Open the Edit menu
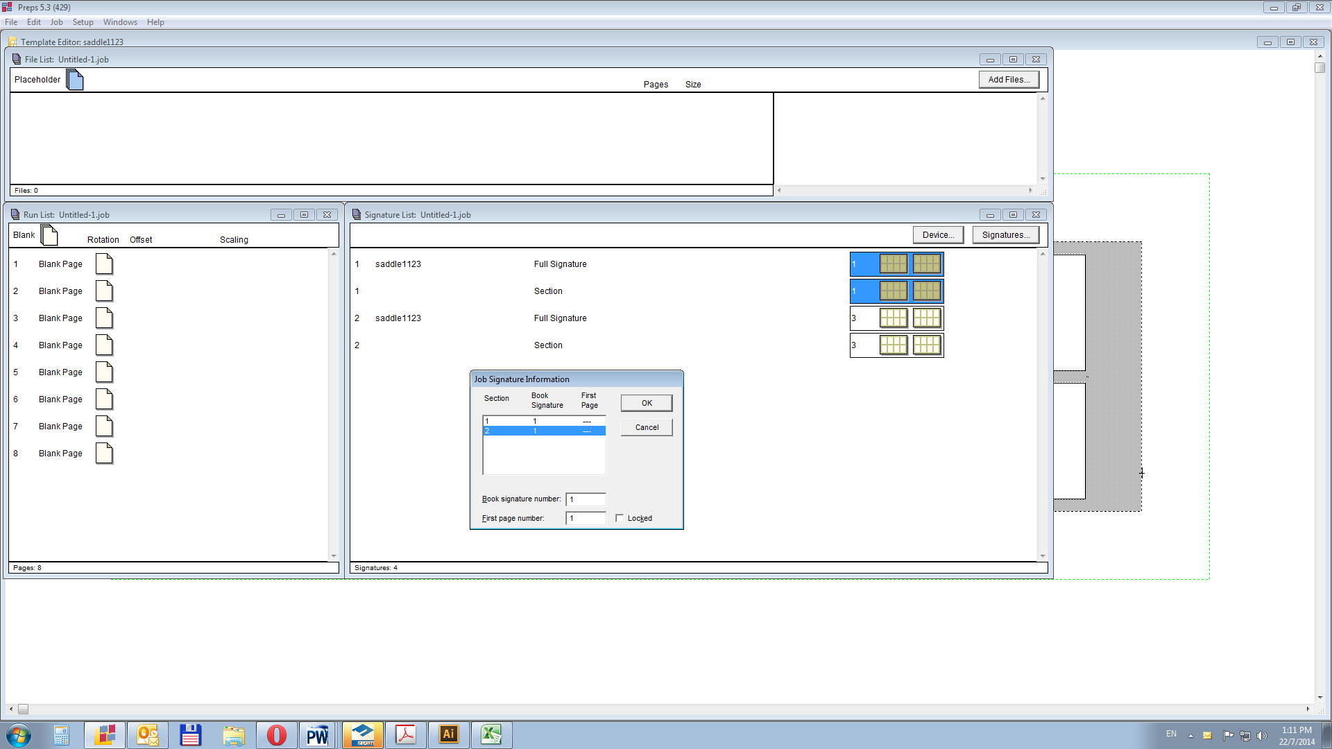The width and height of the screenshot is (1332, 749). (x=34, y=22)
